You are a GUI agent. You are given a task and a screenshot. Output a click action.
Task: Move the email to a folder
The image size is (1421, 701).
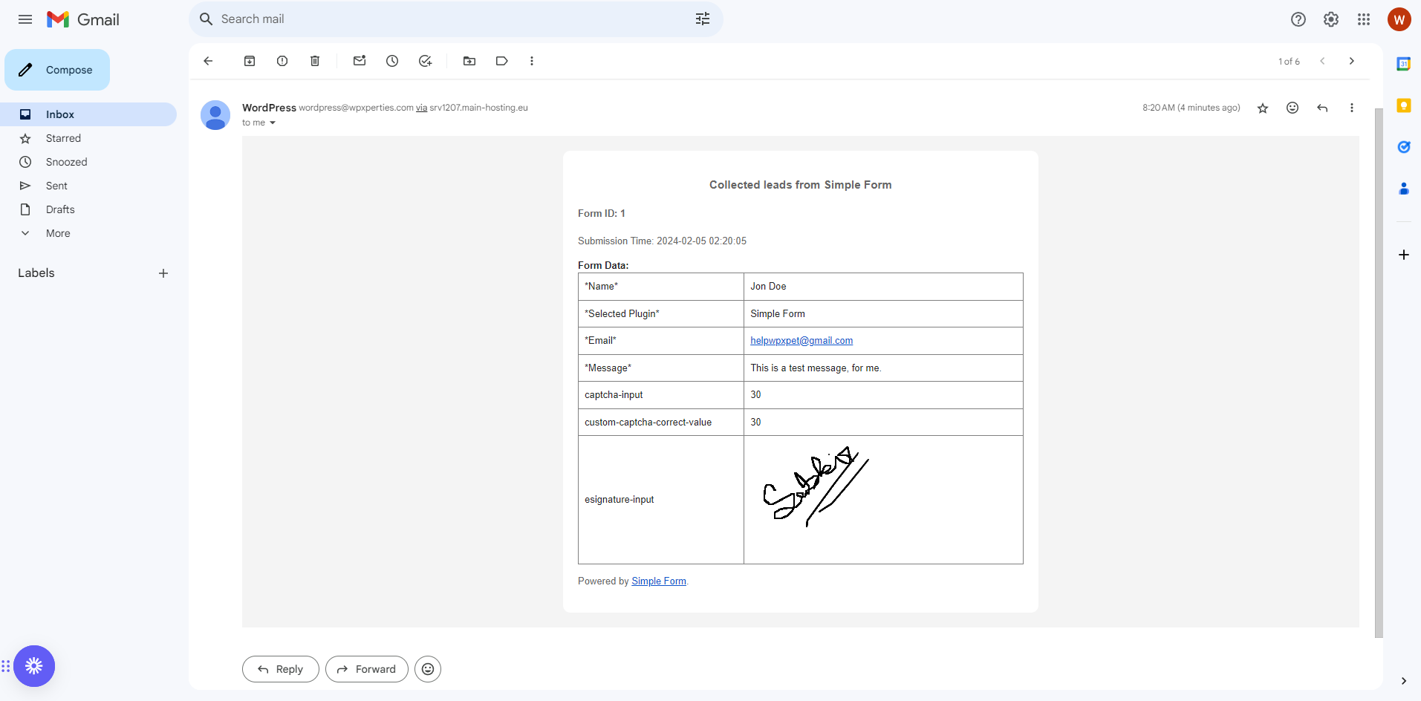(x=469, y=61)
